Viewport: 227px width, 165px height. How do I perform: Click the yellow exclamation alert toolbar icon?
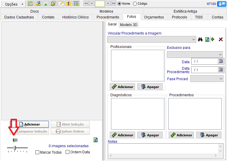pos(69,4)
